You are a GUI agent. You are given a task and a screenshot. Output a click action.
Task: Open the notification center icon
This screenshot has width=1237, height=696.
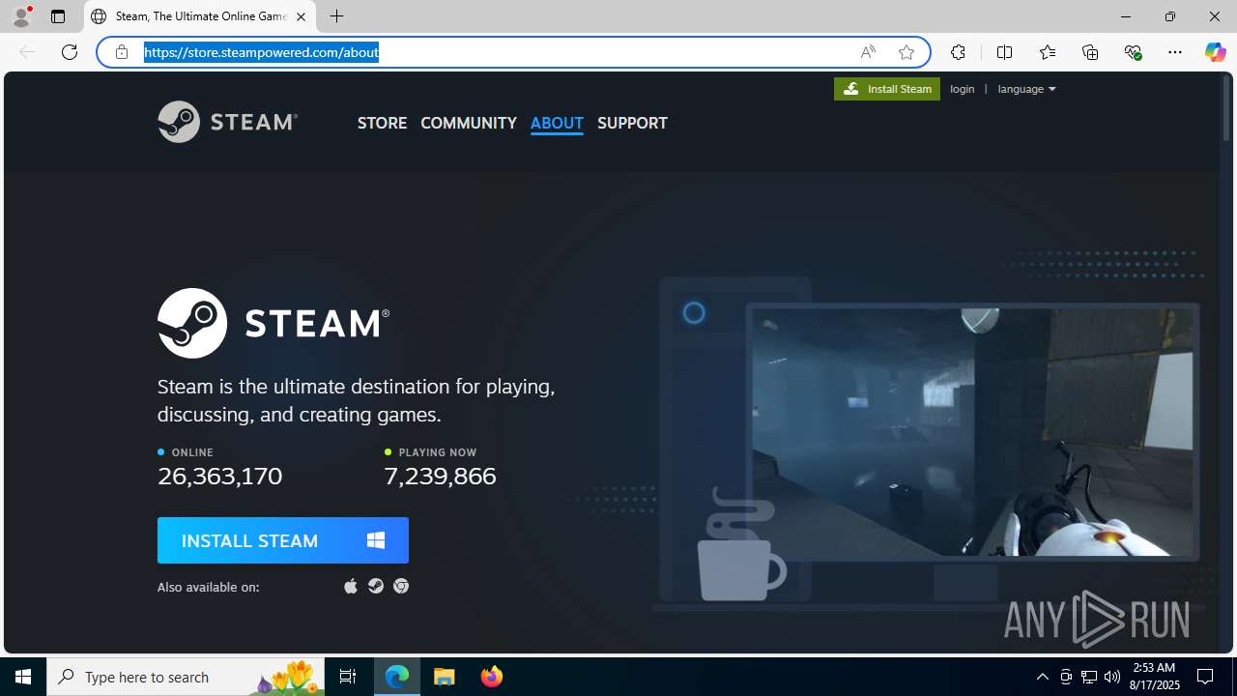coord(1206,677)
